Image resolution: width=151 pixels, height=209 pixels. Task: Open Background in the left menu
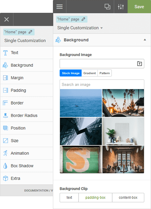[x=22, y=65]
